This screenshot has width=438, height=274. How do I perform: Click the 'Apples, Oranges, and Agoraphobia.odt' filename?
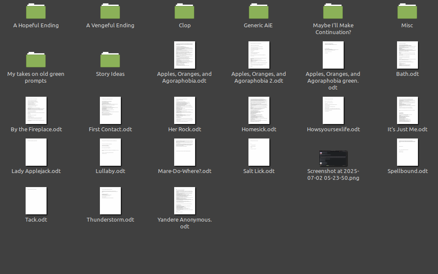pos(184,77)
